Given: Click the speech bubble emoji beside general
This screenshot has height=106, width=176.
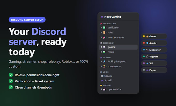Looking at the screenshot, I should [x=104, y=47].
